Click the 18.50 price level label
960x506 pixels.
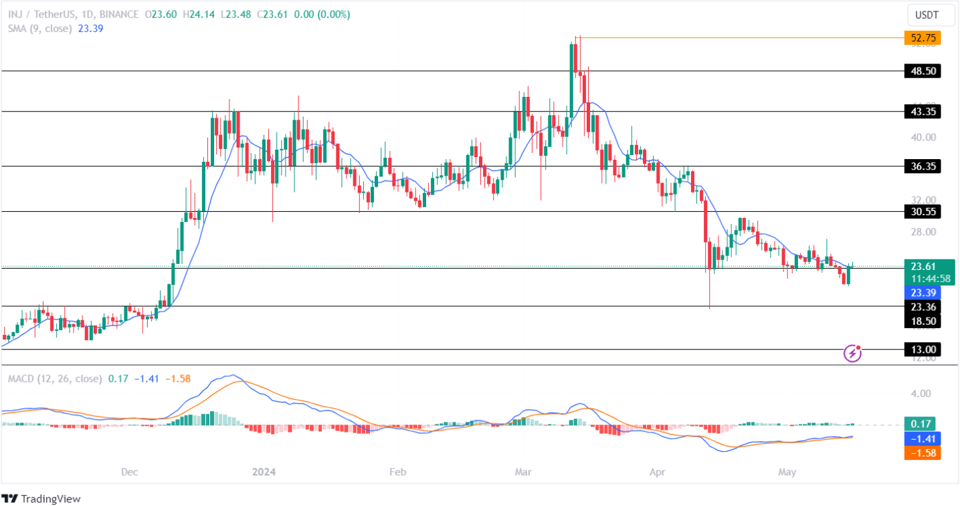point(923,321)
